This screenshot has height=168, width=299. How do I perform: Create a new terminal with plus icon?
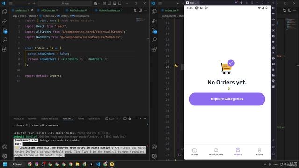click(x=117, y=119)
